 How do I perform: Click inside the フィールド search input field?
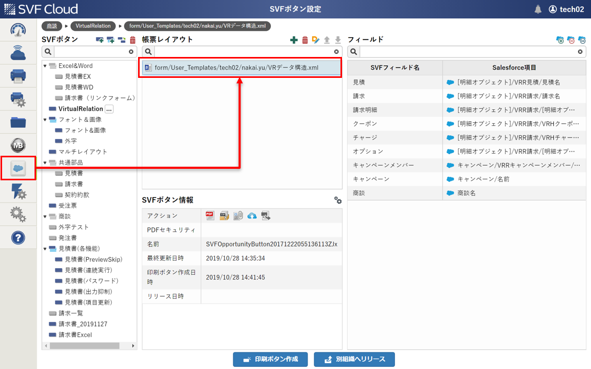click(465, 51)
